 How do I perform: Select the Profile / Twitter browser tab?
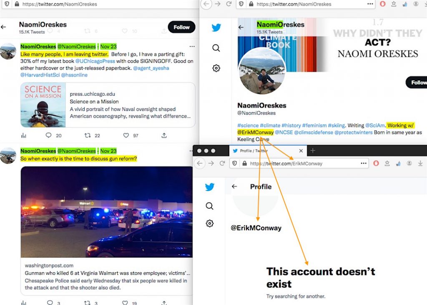[x=263, y=151]
